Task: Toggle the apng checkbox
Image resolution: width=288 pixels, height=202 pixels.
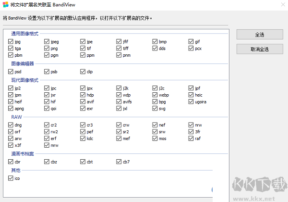Action: pyautogui.click(x=11, y=108)
